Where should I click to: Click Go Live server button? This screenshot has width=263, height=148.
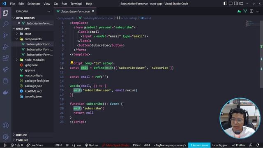pyautogui.click(x=92, y=145)
